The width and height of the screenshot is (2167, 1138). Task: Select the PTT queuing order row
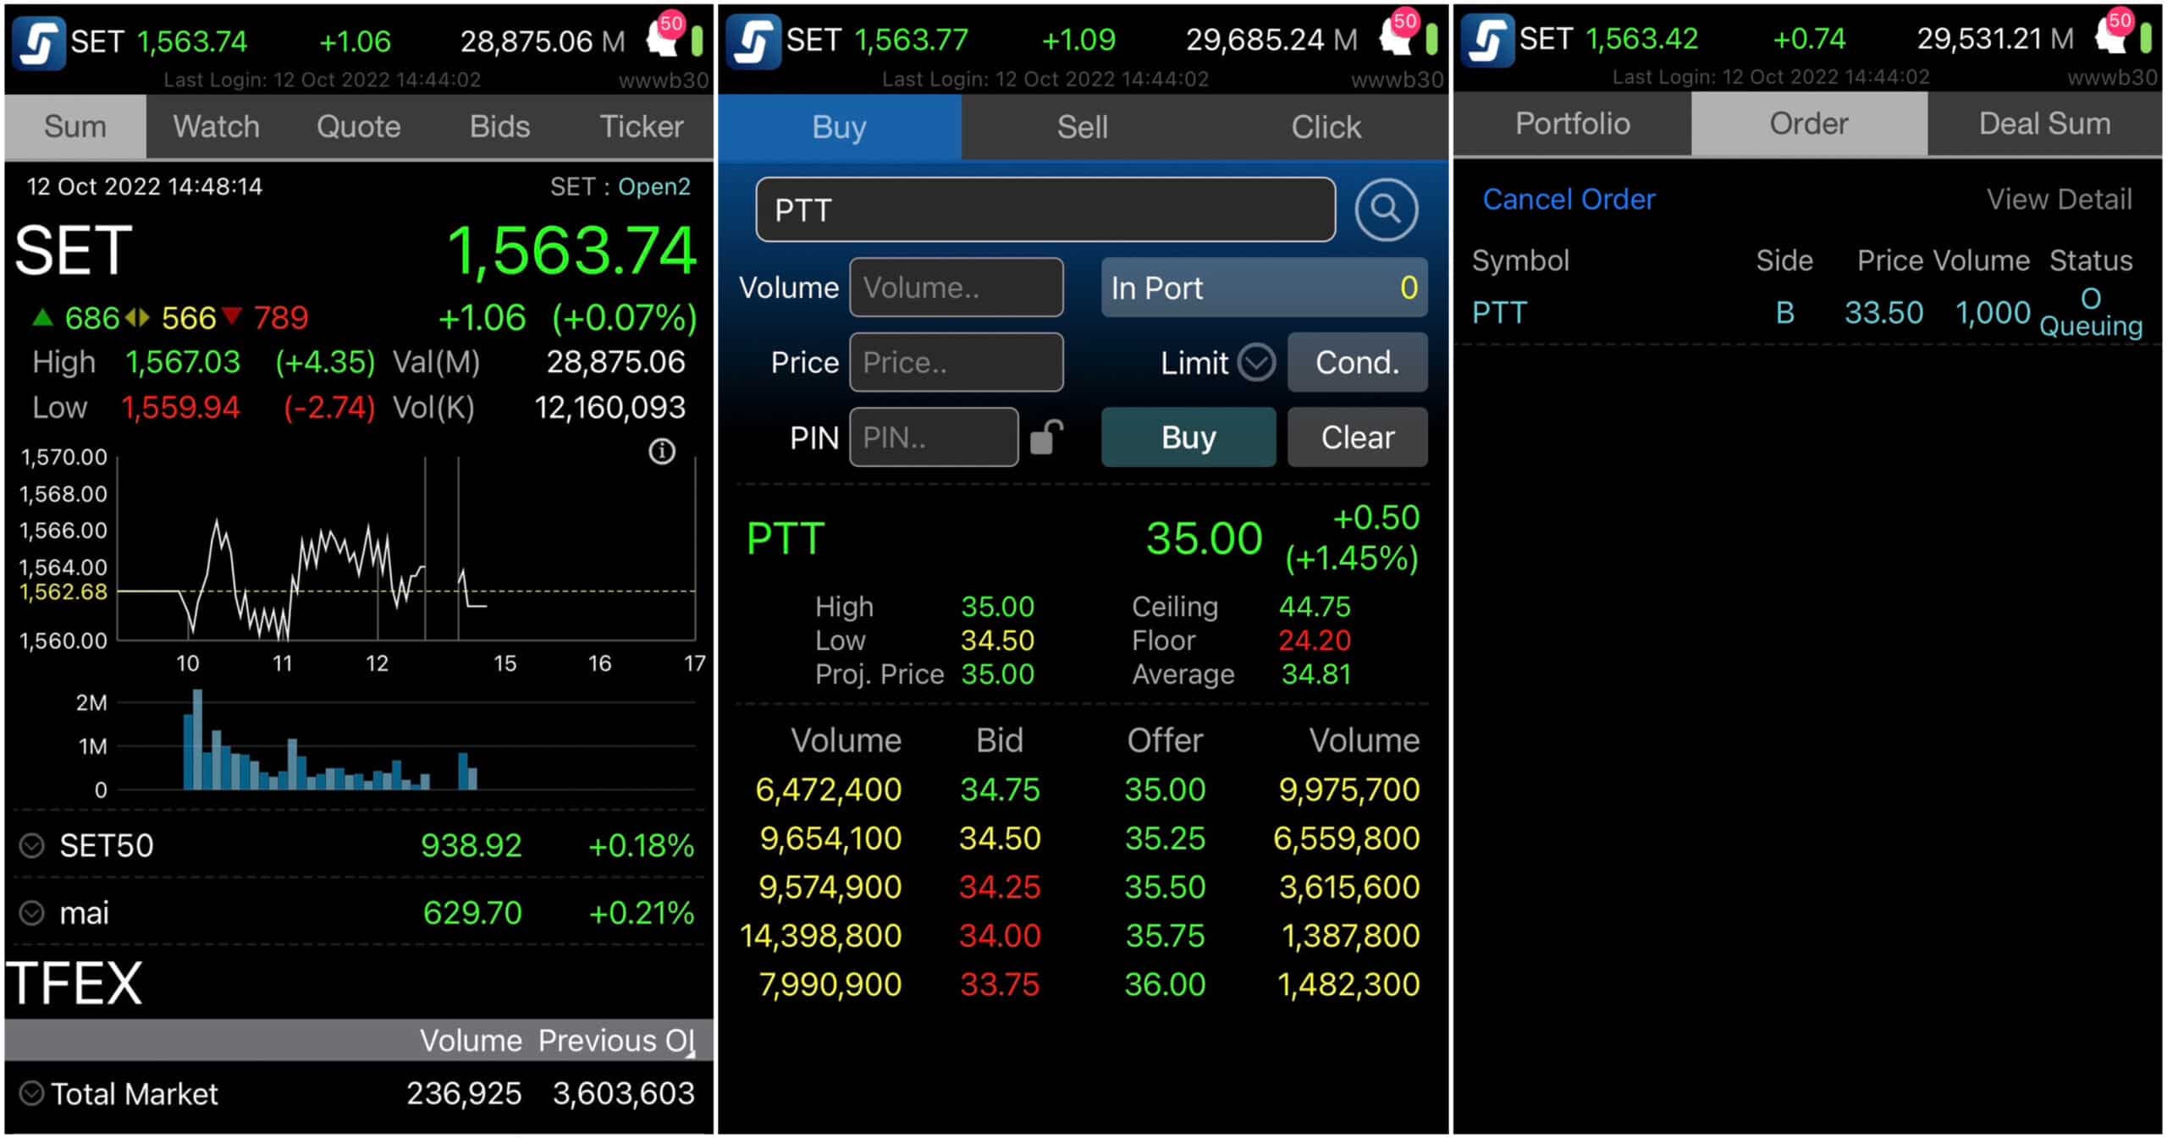1807,312
